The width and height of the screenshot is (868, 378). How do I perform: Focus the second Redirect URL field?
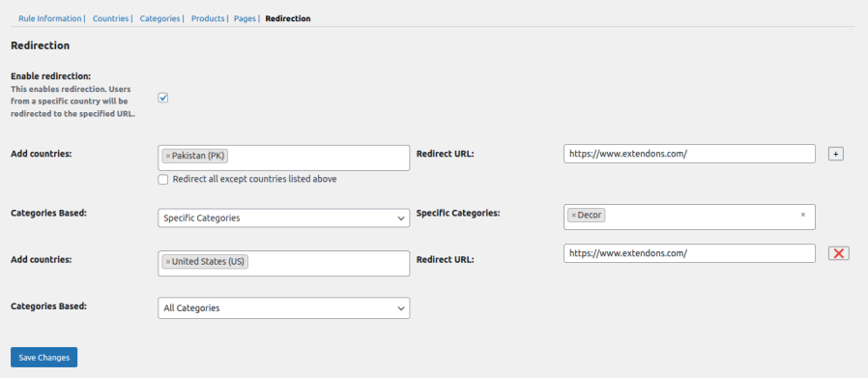[689, 253]
